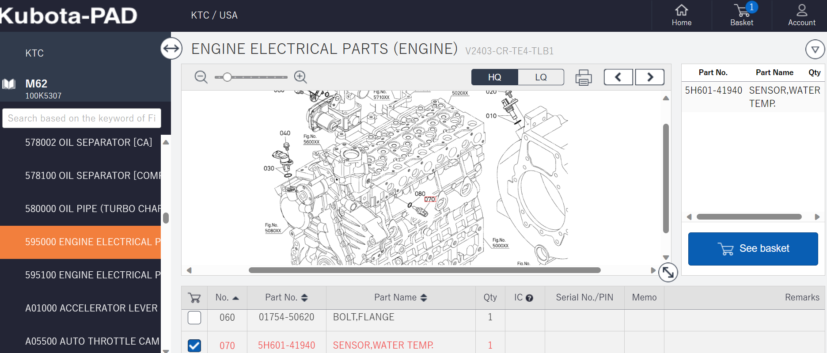Image resolution: width=827 pixels, height=353 pixels.
Task: Sort table by No. column
Action: point(227,298)
